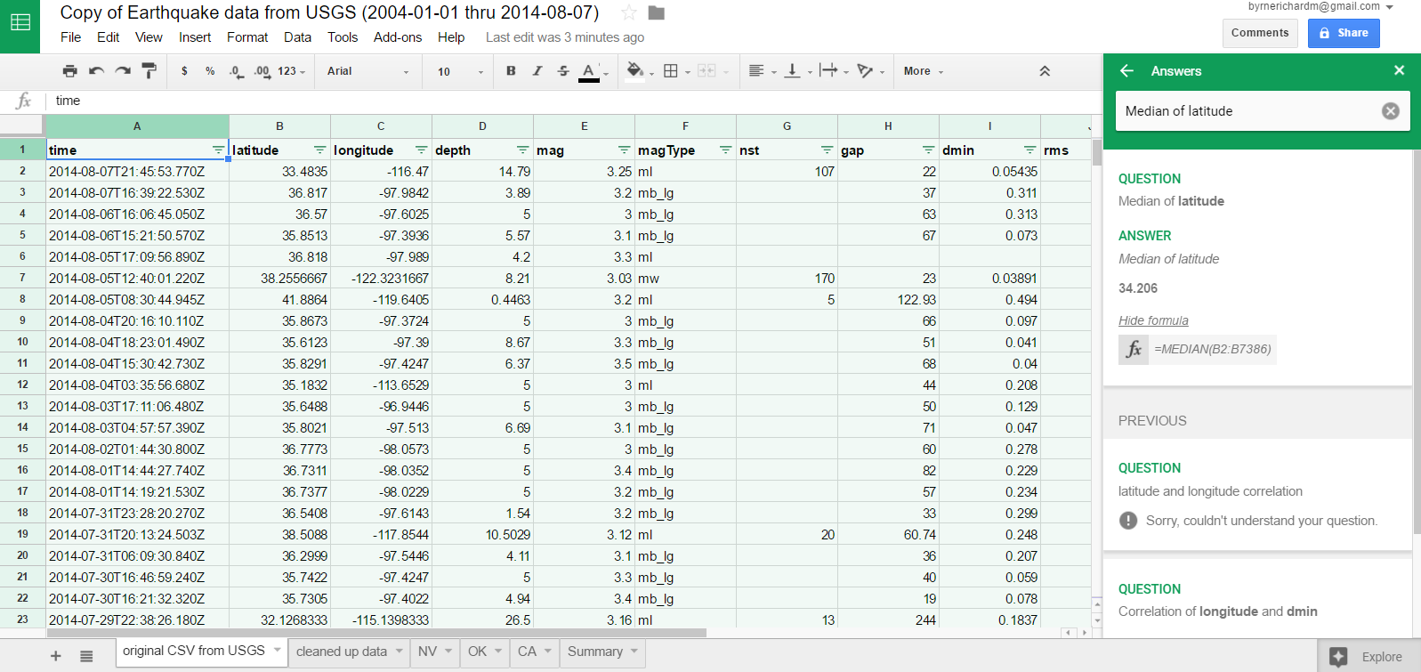Screen dimensions: 1421x672
Task: Click the formula fx icon in Answers
Action: coord(1134,349)
